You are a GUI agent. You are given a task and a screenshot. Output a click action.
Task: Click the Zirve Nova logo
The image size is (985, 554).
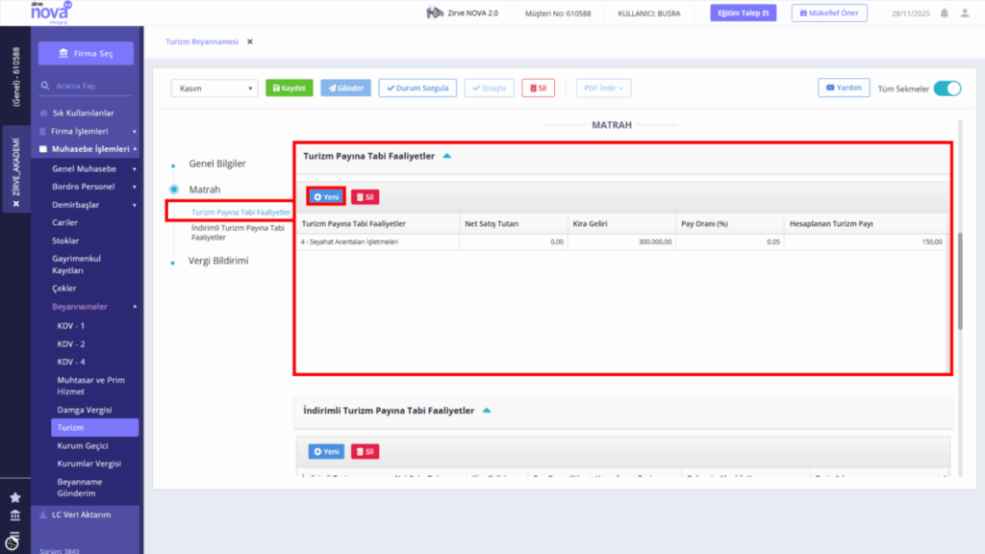click(51, 12)
